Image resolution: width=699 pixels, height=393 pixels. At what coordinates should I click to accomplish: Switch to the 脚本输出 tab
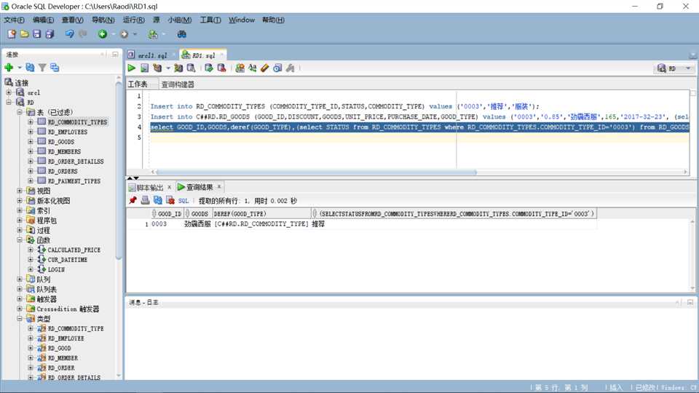pos(150,187)
